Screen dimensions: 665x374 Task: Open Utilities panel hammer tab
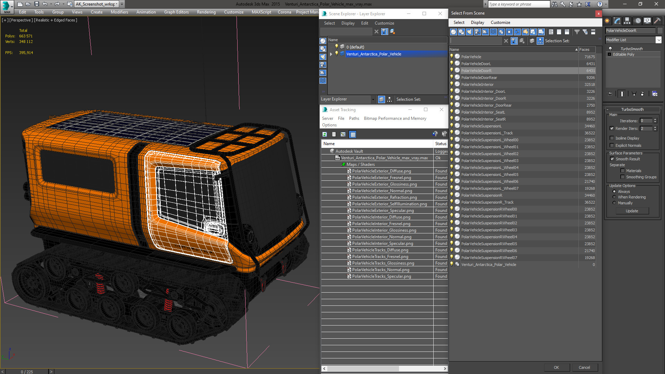(x=657, y=21)
